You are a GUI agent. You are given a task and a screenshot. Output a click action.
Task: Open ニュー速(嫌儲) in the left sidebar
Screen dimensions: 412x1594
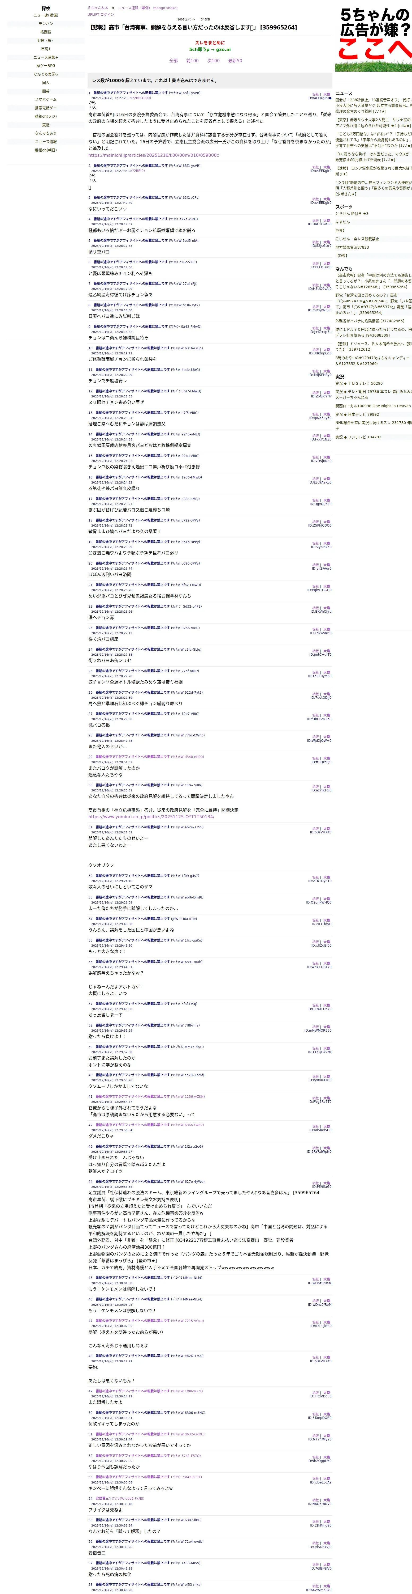click(x=46, y=15)
